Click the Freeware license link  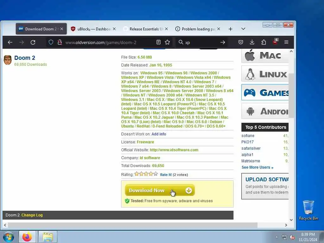tap(145, 142)
